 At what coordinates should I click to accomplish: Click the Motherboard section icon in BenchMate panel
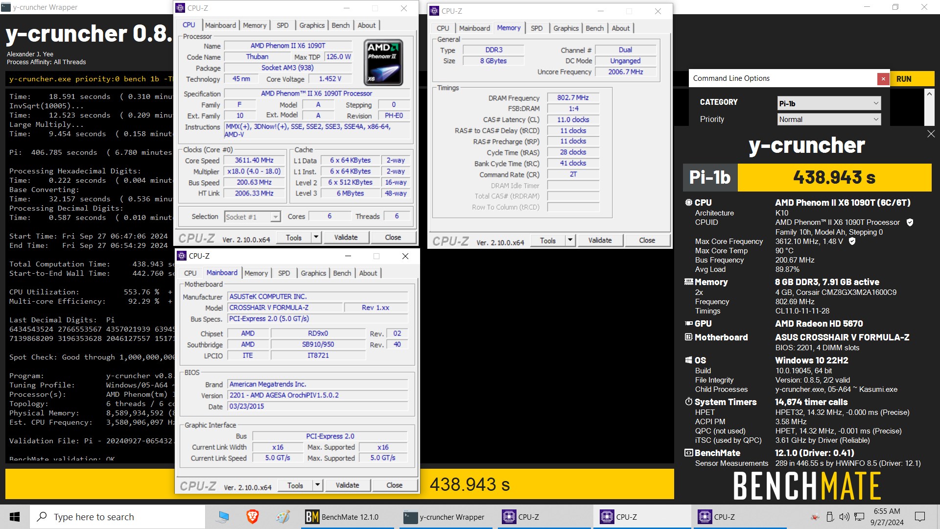click(688, 337)
